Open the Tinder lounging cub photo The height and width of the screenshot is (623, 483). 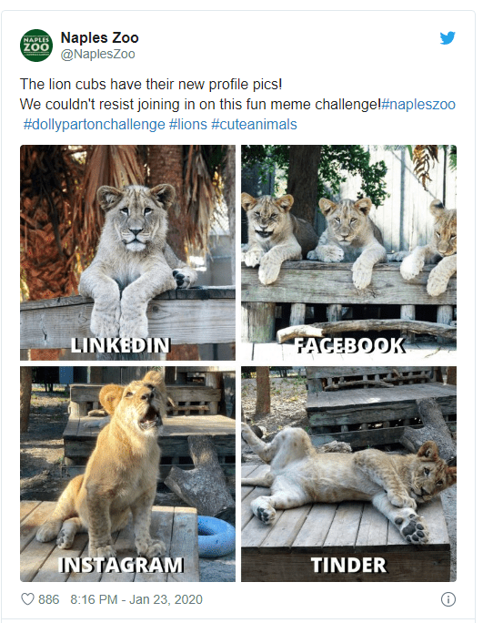pos(349,474)
